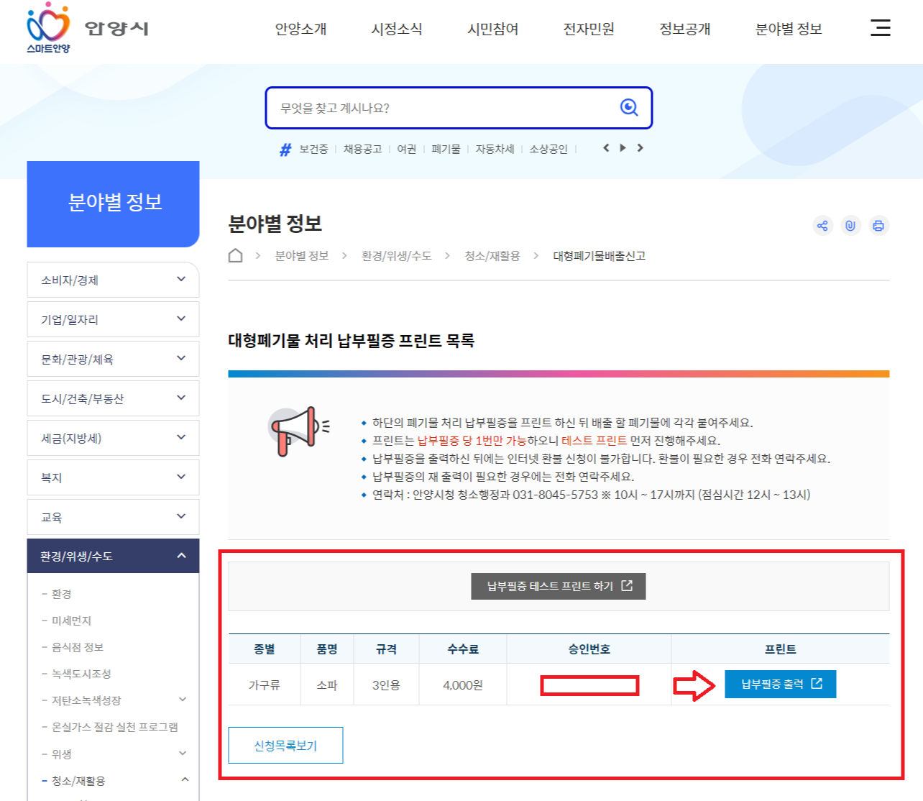Screen dimensions: 923x801
Task: Click the 스마트안양 city logo
Action: 86,29
